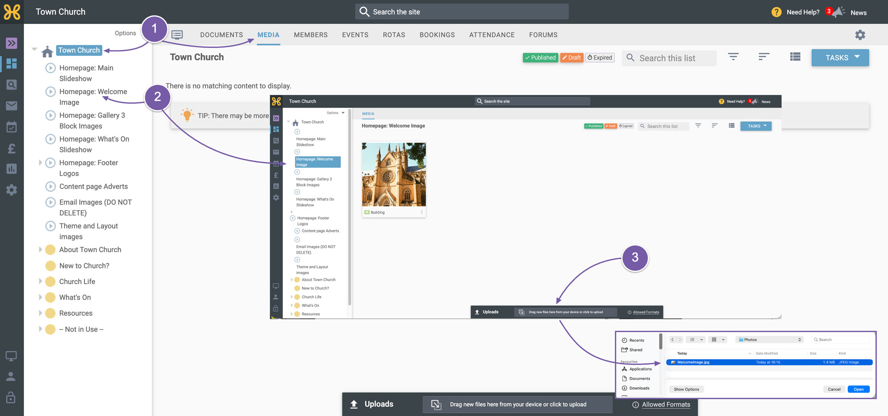Open the settings gear at top right
This screenshot has height=416, width=888.
(x=860, y=35)
